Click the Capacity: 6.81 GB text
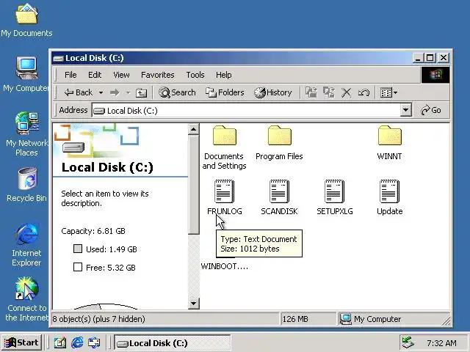Image resolution: width=470 pixels, height=352 pixels. point(93,231)
